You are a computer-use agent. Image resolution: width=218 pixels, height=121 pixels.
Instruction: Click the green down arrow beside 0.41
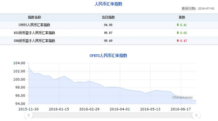178,25
